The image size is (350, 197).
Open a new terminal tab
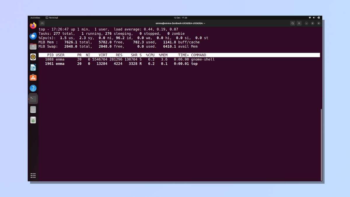tap(42, 23)
